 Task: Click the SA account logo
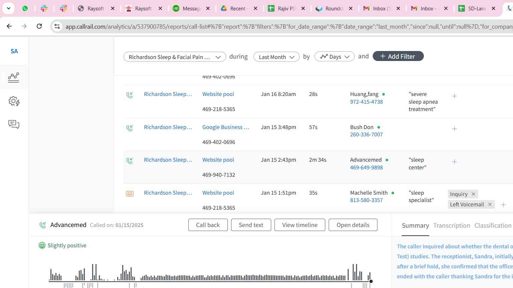point(14,51)
